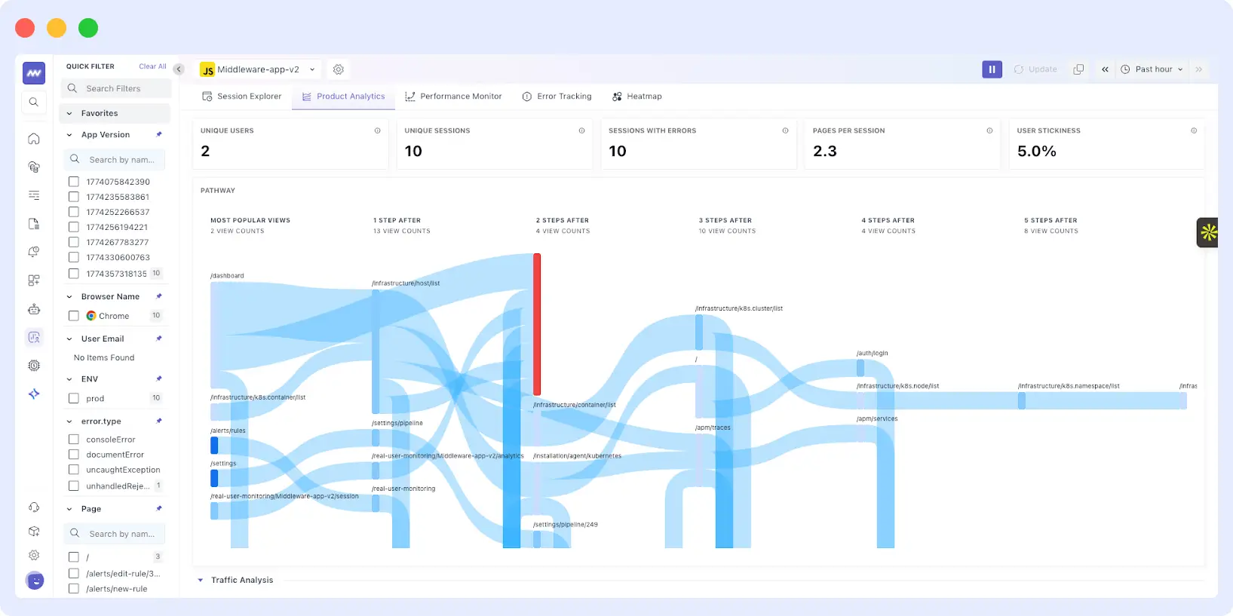Collapse the error.type filter group

pyautogui.click(x=69, y=421)
